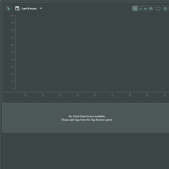Viewport: 169px width, 169px height.
Task: Select the :55 time axis tick
Action: pos(78,96)
